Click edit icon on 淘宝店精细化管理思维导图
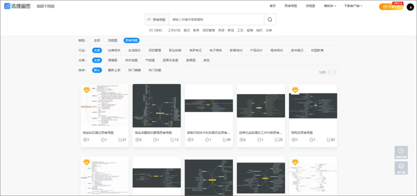417x196 pixels. (172, 139)
